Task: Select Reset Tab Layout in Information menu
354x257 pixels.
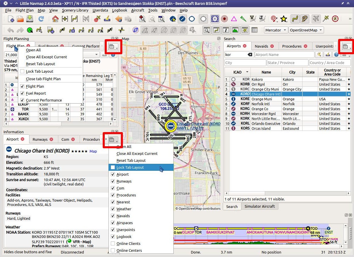Action: [x=131, y=160]
